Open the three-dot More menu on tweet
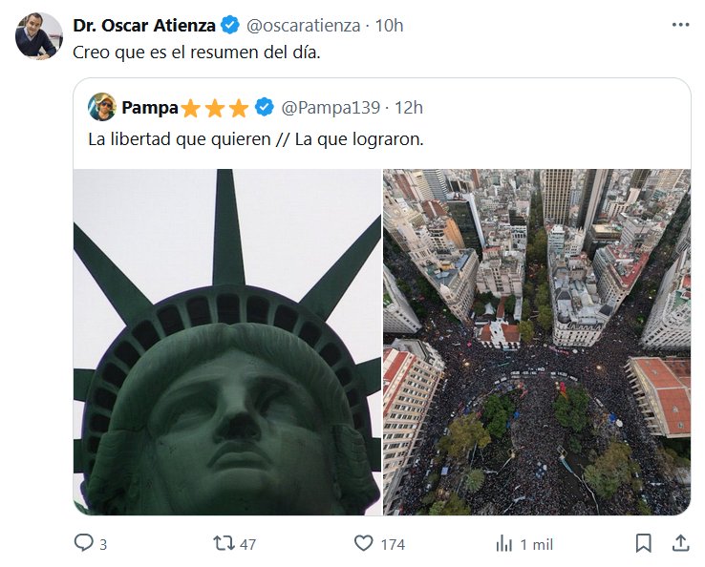Image resolution: width=705 pixels, height=567 pixels. pyautogui.click(x=680, y=25)
